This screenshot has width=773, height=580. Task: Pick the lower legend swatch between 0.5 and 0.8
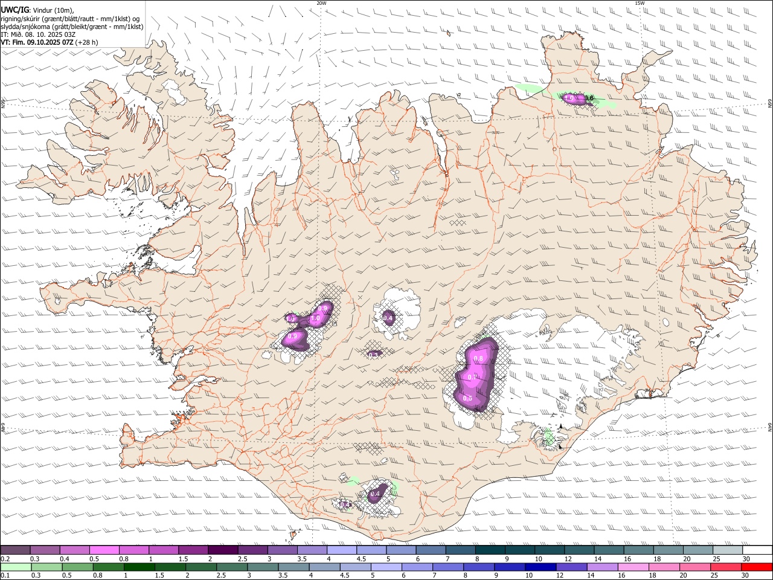click(x=77, y=567)
